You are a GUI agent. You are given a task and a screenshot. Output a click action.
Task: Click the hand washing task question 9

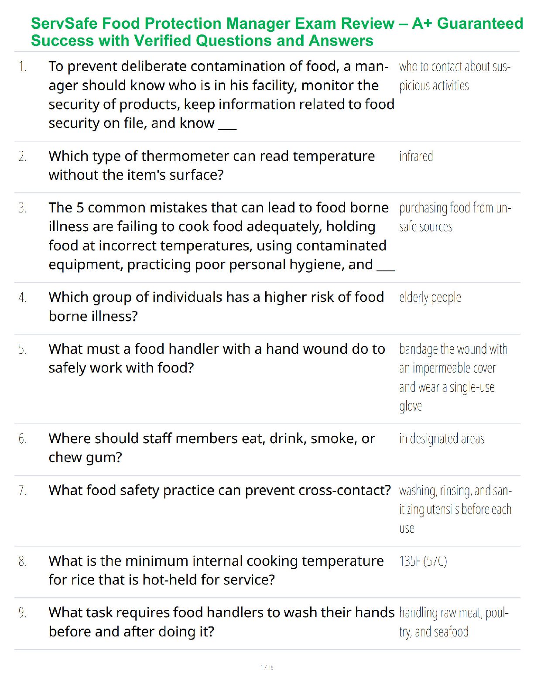tap(221, 622)
